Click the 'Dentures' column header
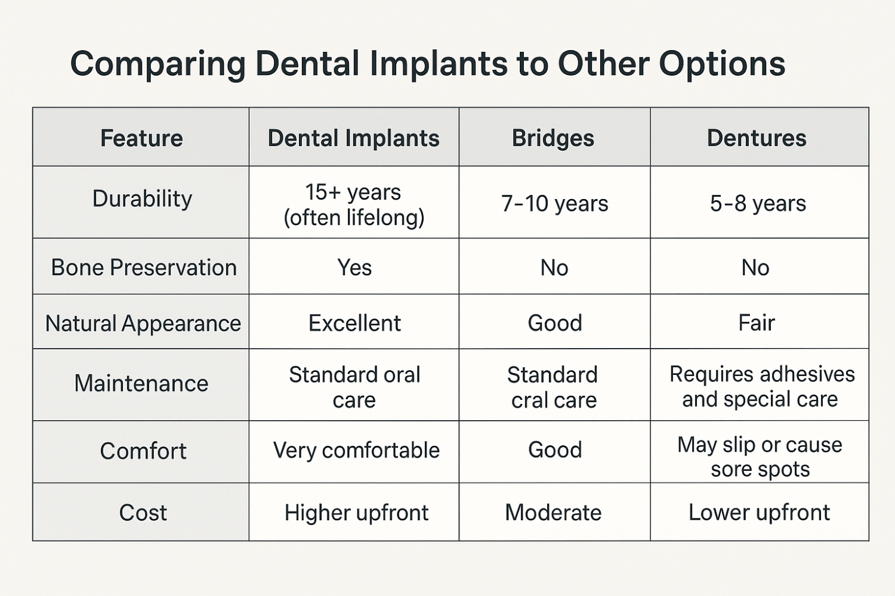This screenshot has height=596, width=895. click(757, 138)
